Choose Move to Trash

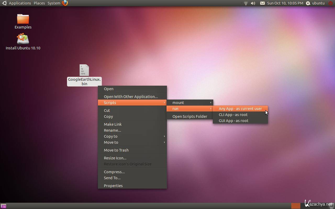pos(132,150)
